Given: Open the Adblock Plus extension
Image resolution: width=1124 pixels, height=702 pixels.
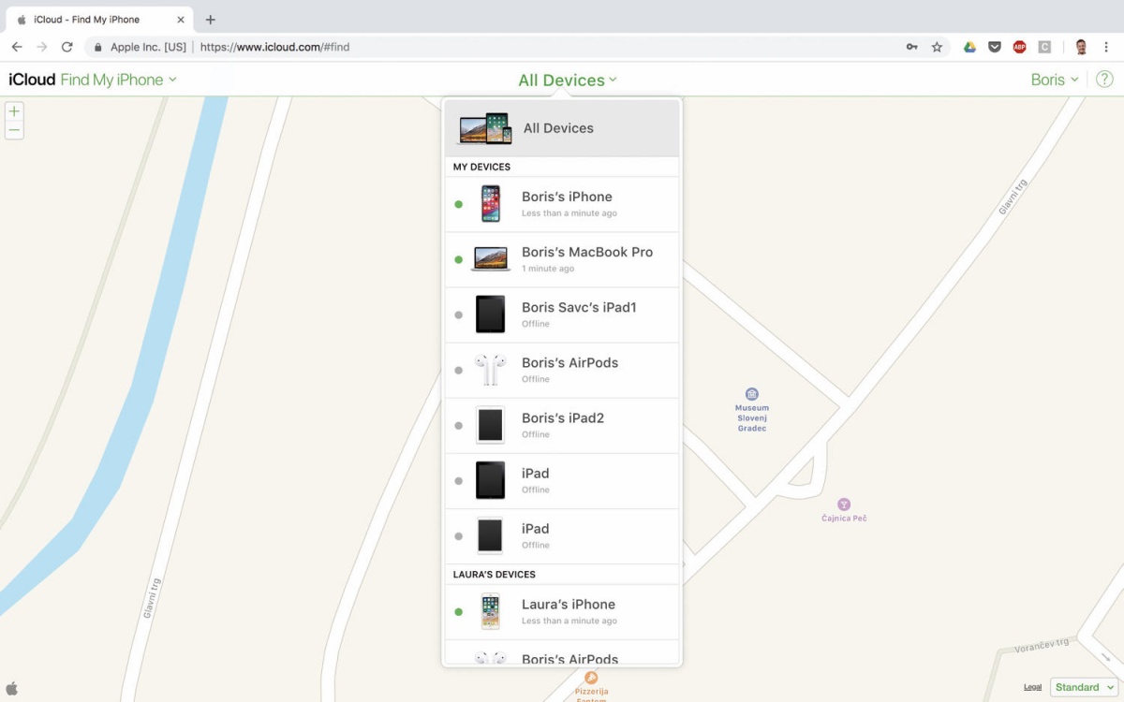Looking at the screenshot, I should pyautogui.click(x=1019, y=47).
